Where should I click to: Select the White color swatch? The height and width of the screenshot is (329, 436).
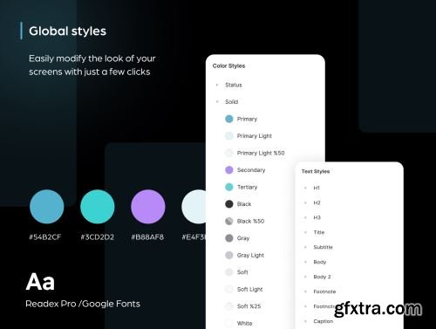(x=229, y=323)
